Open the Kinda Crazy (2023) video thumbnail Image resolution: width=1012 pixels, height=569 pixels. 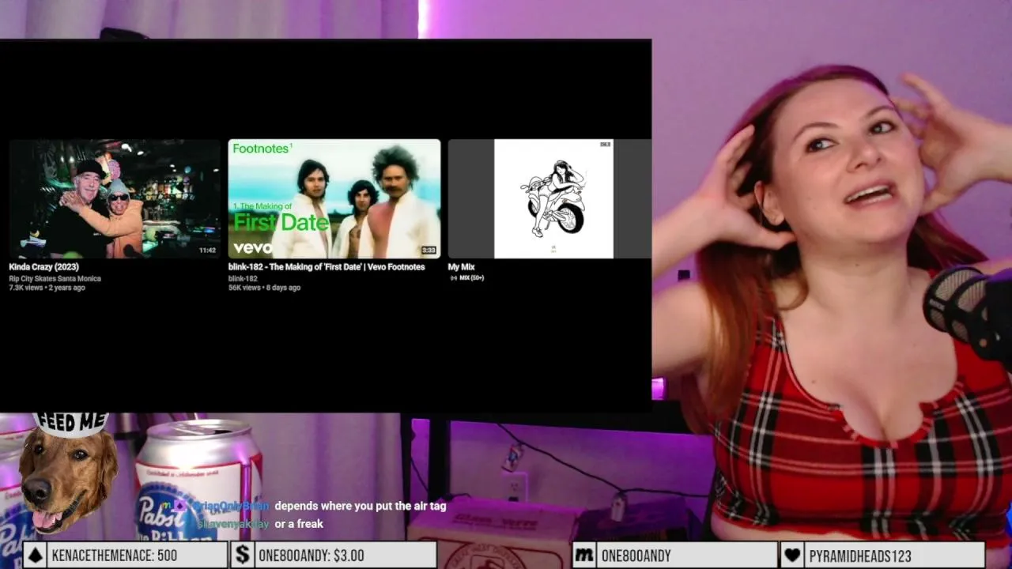tap(115, 199)
